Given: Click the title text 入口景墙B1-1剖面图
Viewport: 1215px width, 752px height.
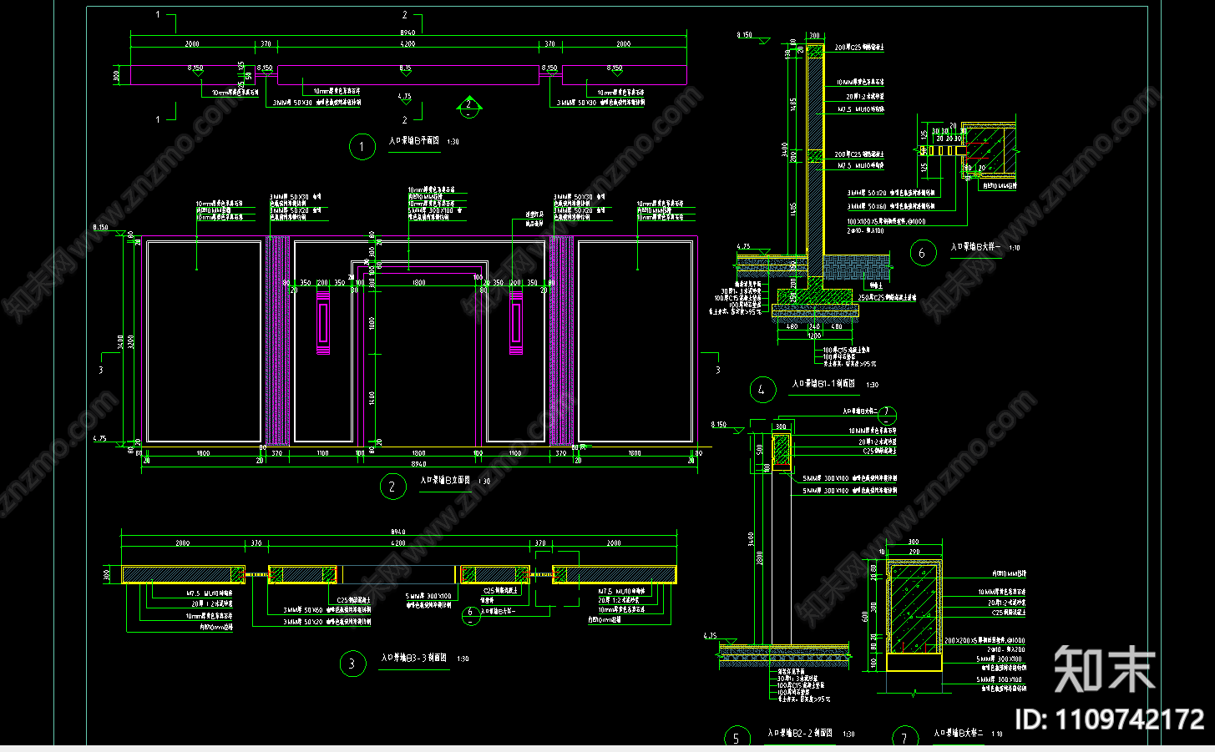Looking at the screenshot, I should click(x=823, y=384).
